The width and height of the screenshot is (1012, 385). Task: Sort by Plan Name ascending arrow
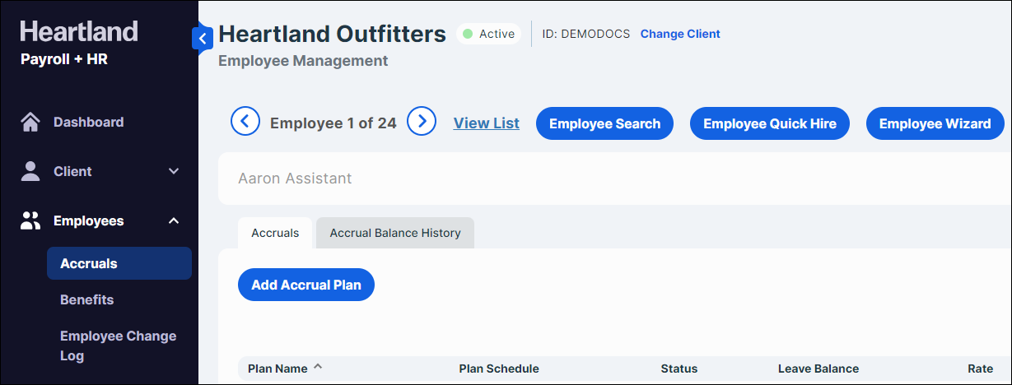(318, 367)
